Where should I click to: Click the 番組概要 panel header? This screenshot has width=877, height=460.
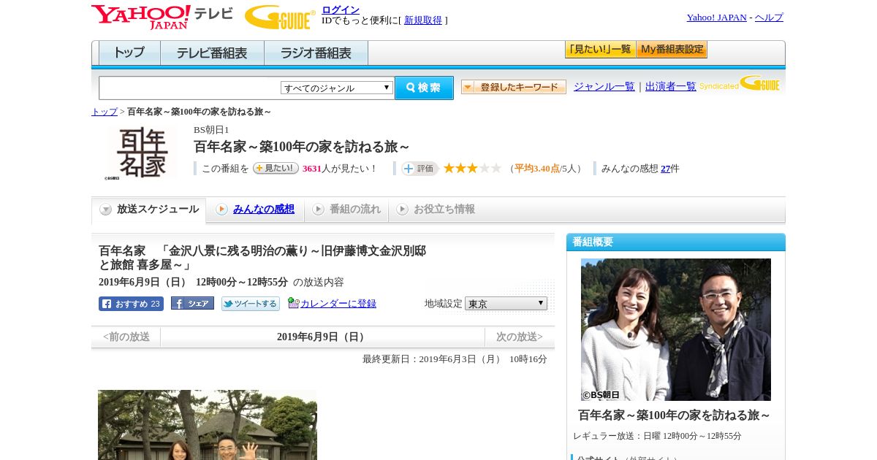click(x=676, y=242)
